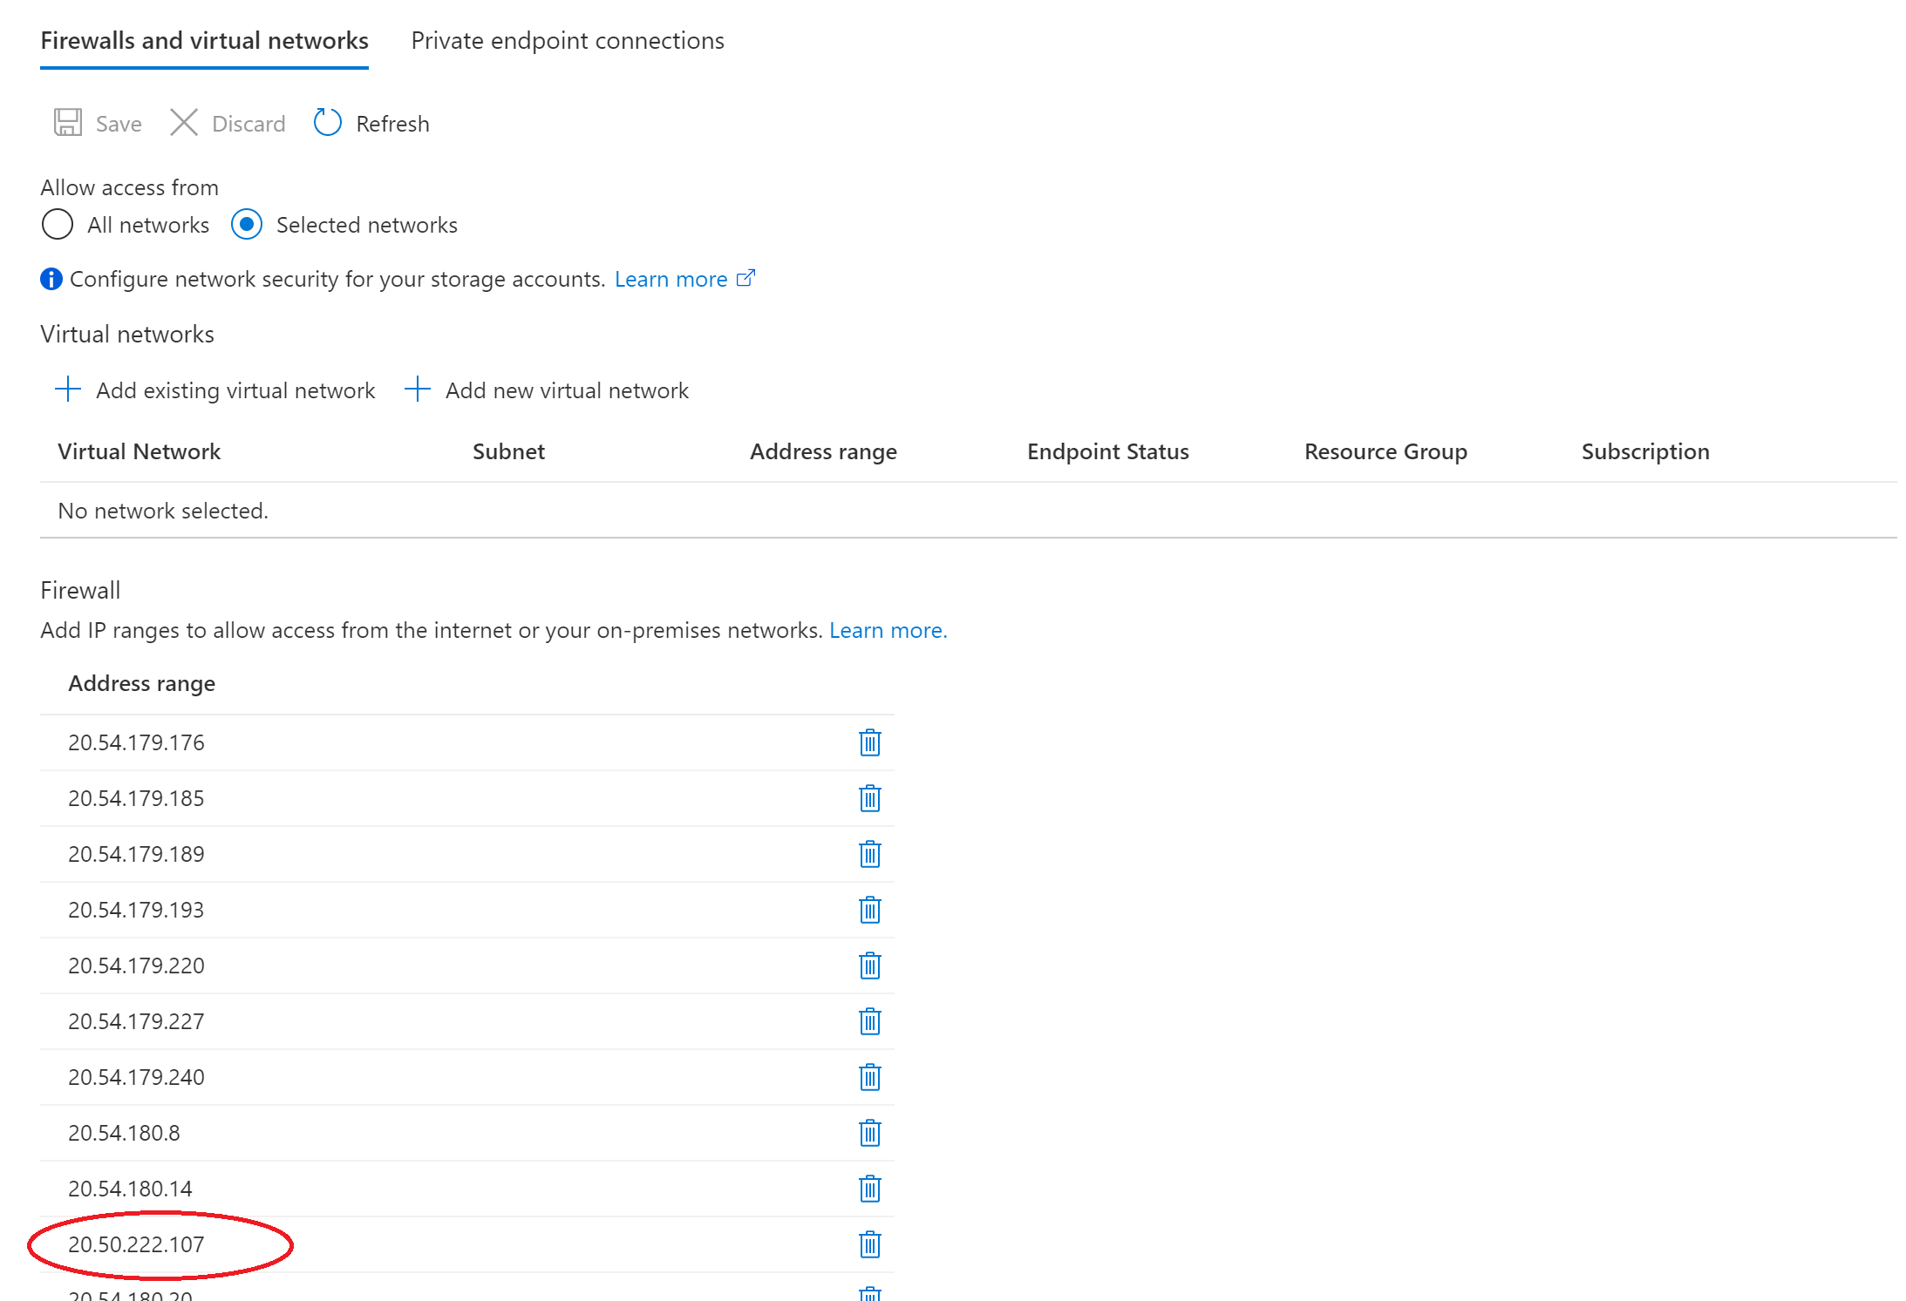This screenshot has height=1301, width=1906.
Task: Add existing virtual network
Action: 215,390
